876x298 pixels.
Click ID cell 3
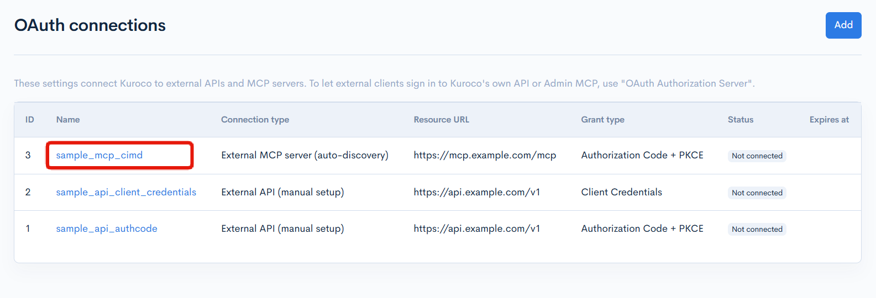(x=28, y=155)
